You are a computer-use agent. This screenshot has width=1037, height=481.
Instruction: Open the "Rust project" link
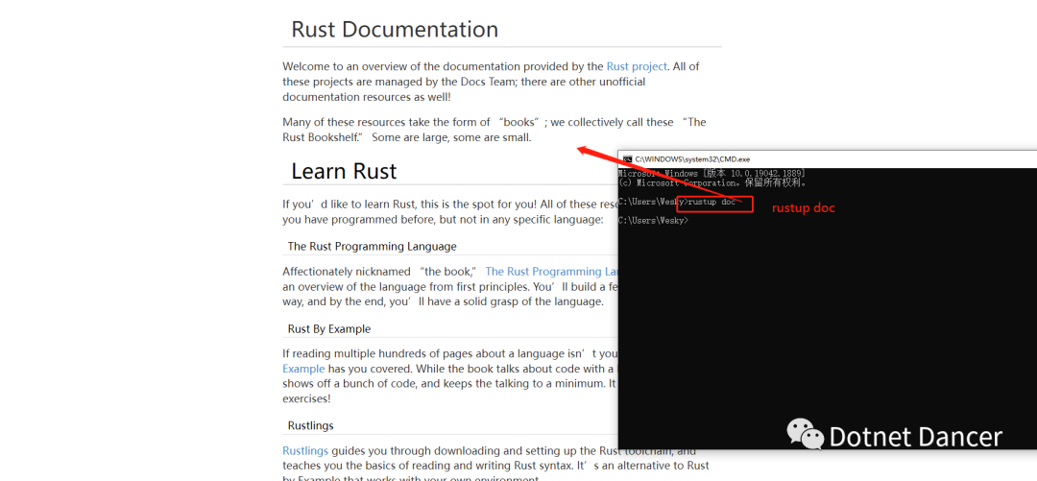(x=637, y=66)
